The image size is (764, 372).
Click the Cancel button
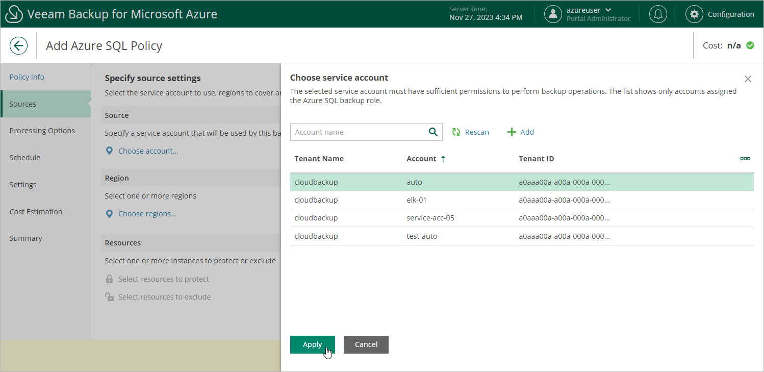366,344
